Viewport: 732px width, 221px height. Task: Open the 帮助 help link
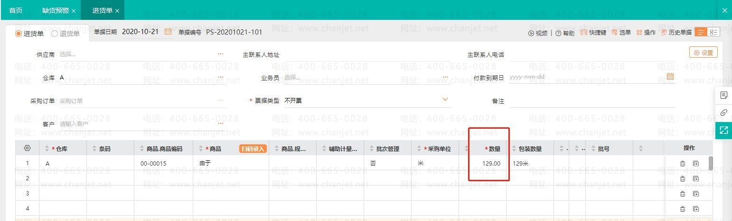point(565,33)
